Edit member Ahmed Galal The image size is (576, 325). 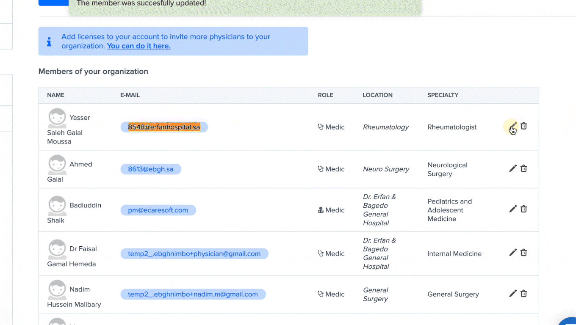pos(513,168)
